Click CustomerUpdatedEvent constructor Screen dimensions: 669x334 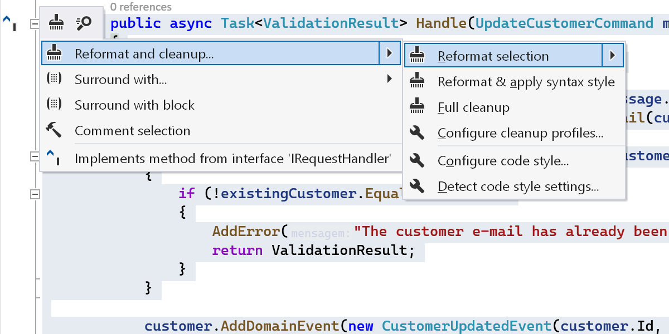tap(467, 326)
